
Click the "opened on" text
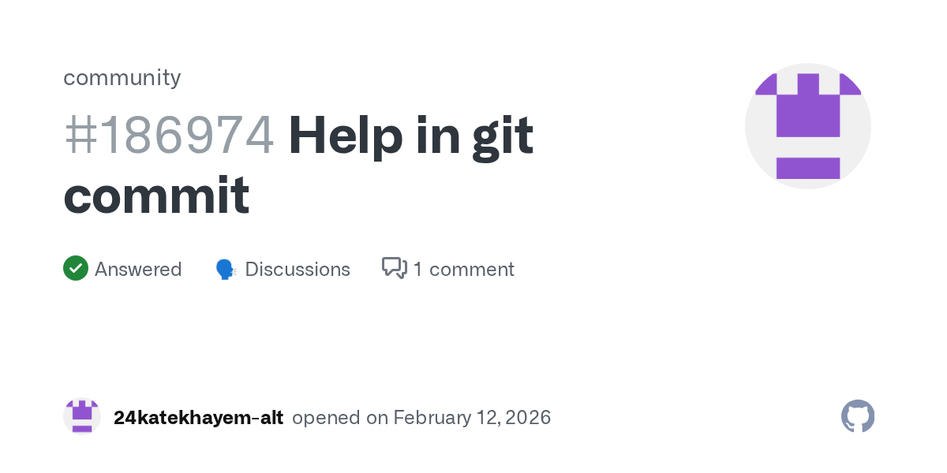pos(339,418)
